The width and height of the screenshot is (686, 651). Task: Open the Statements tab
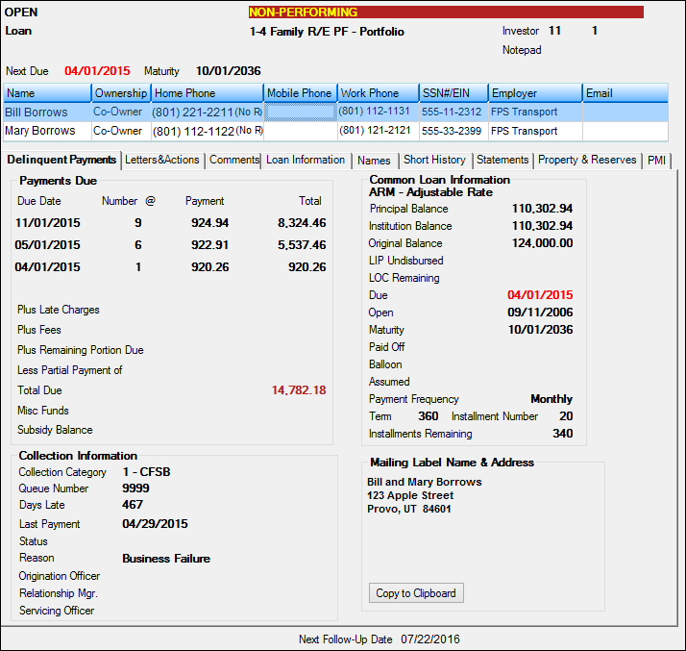502,160
